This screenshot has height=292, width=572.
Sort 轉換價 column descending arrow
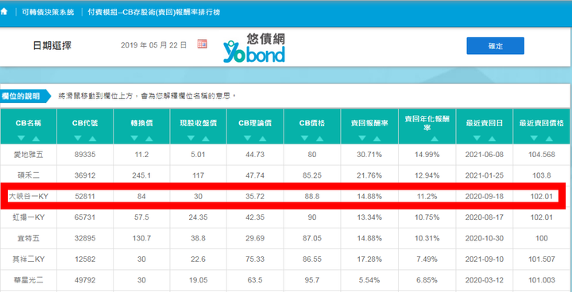134,139
